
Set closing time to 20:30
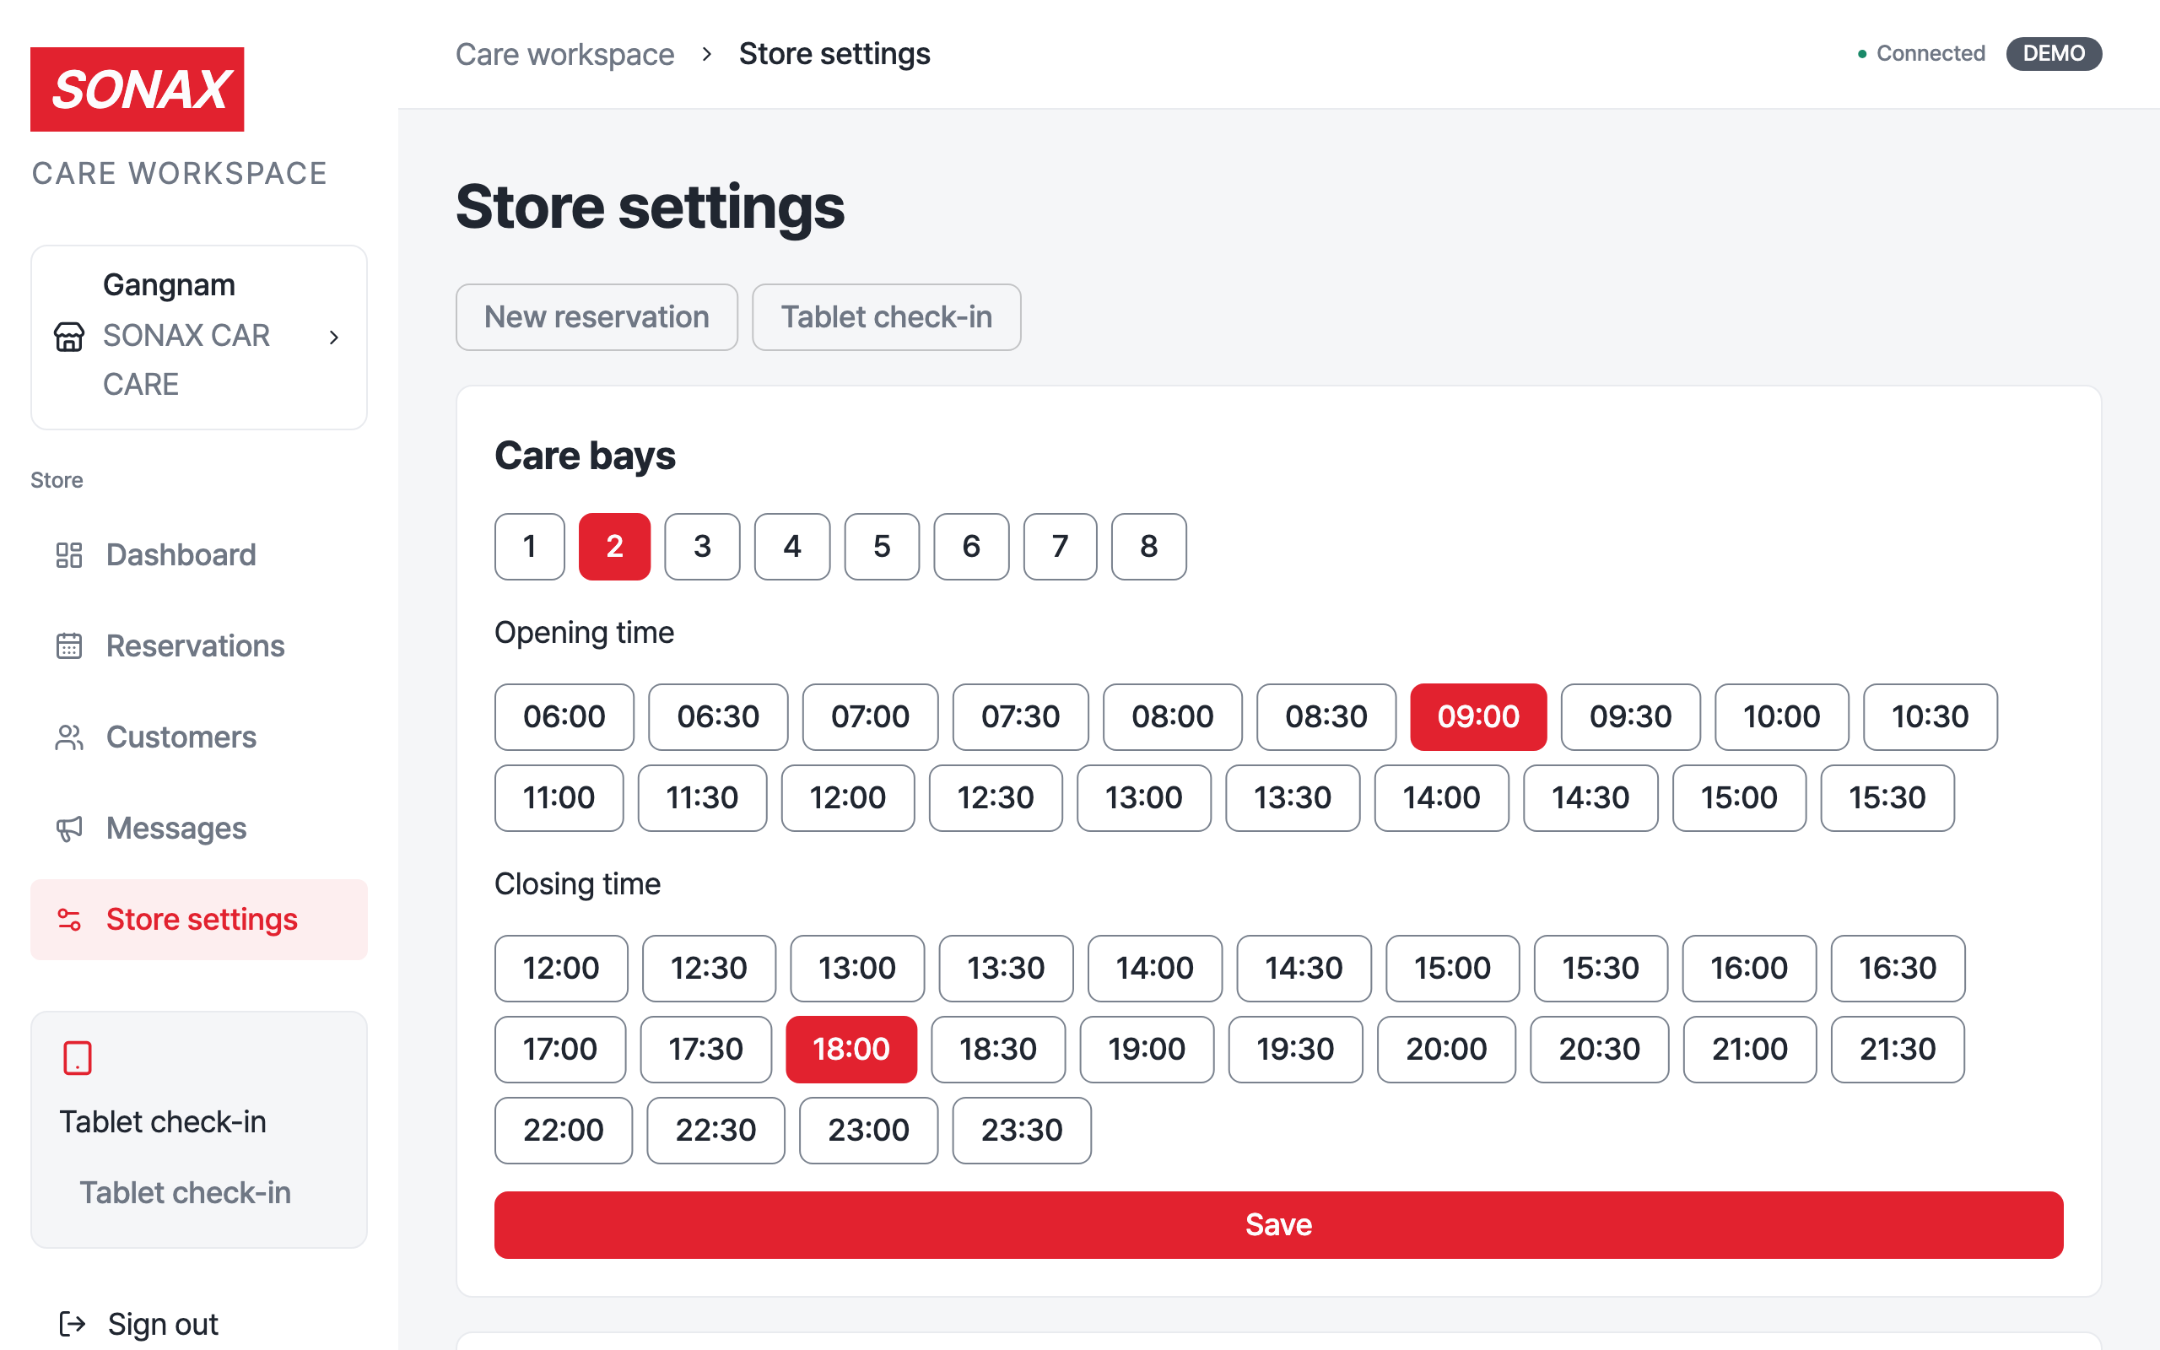[x=1599, y=1049]
